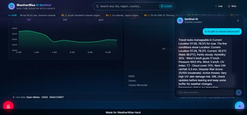Screen dimensions: 247x115
Task: Select '96 km W of Lata, Solomon Islands'
Action: point(38,15)
